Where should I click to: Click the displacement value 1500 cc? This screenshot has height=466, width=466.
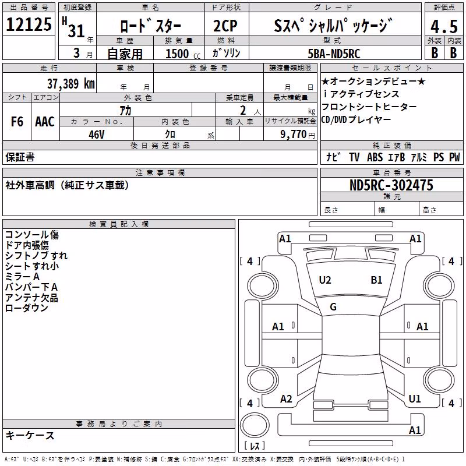tap(183, 54)
